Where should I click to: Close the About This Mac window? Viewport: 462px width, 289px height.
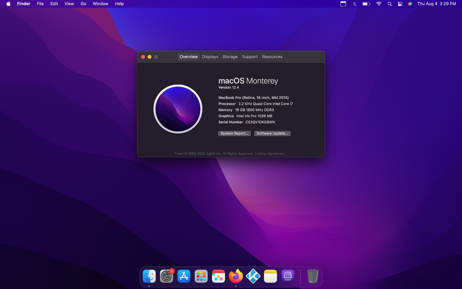click(143, 57)
